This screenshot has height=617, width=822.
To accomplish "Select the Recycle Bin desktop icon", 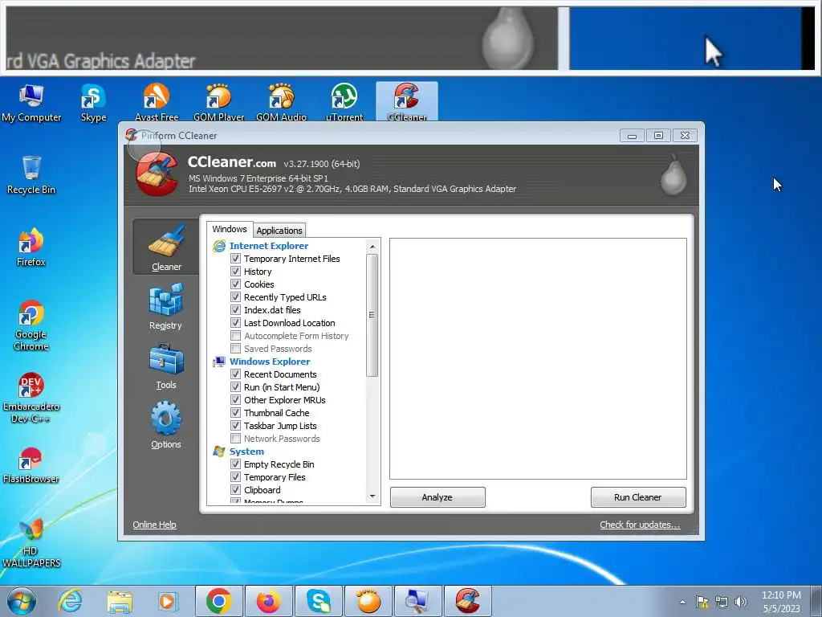I will (31, 174).
